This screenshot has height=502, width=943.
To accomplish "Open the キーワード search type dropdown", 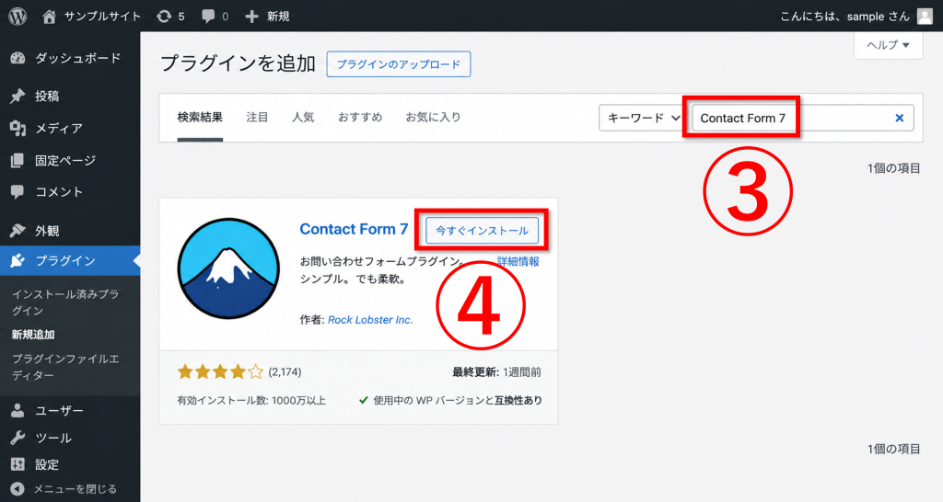I will coord(644,118).
